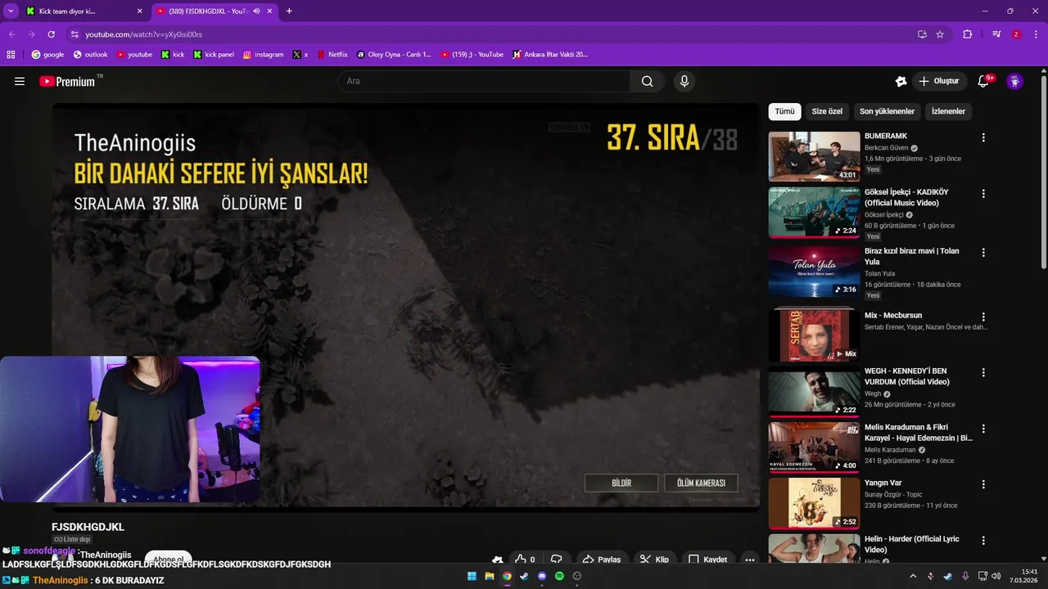The width and height of the screenshot is (1048, 589).
Task: Open more options for Biraz kızıl biraz mavi
Action: (x=983, y=253)
